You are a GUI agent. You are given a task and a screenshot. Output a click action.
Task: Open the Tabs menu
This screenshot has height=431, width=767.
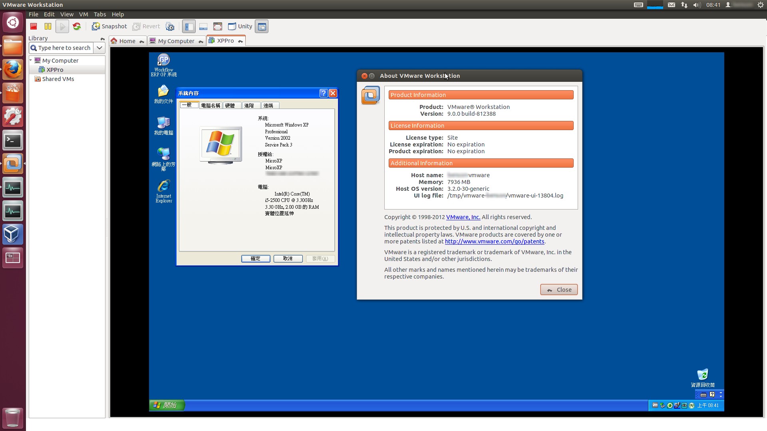coord(100,14)
